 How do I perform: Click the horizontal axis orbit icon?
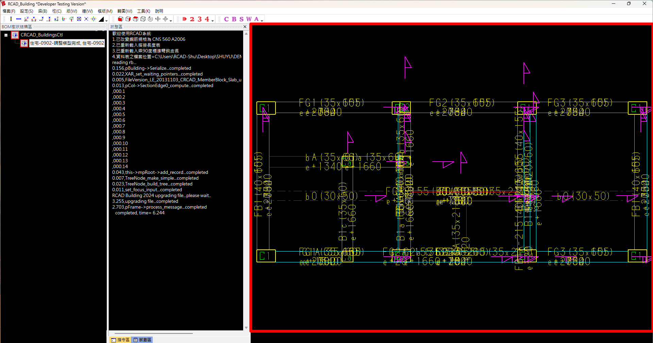(158, 19)
